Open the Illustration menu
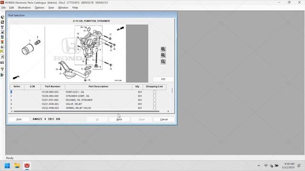Viewport: 305px width, 171px height. click(24, 8)
